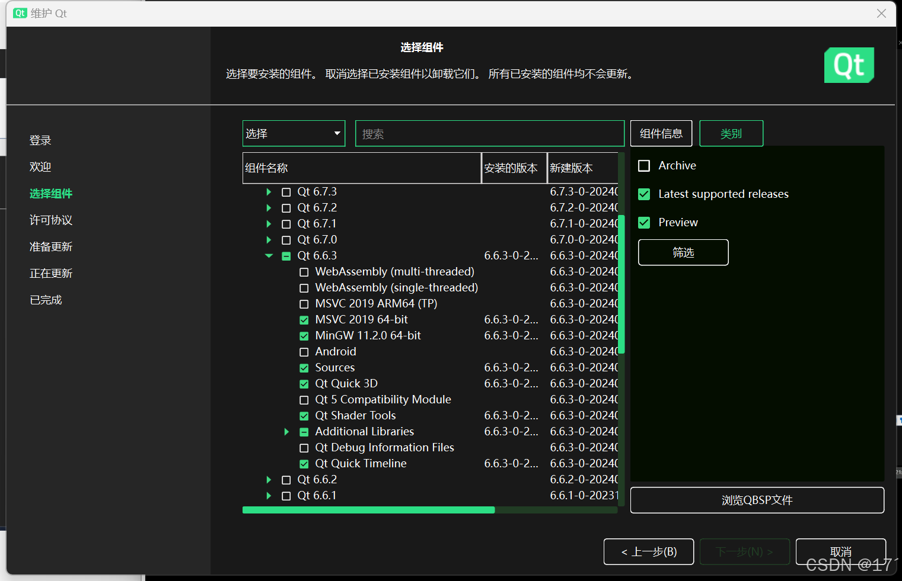This screenshot has width=902, height=581.
Task: Click the 取消 cancel button
Action: tap(841, 552)
